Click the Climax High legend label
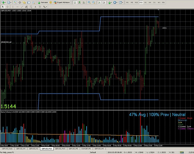The image size is (194, 154). (185, 118)
